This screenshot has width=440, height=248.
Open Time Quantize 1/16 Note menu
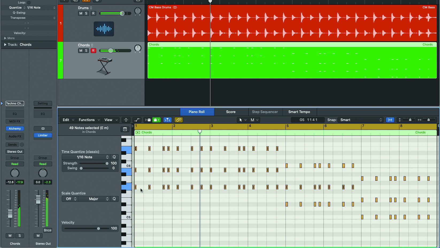click(x=86, y=157)
